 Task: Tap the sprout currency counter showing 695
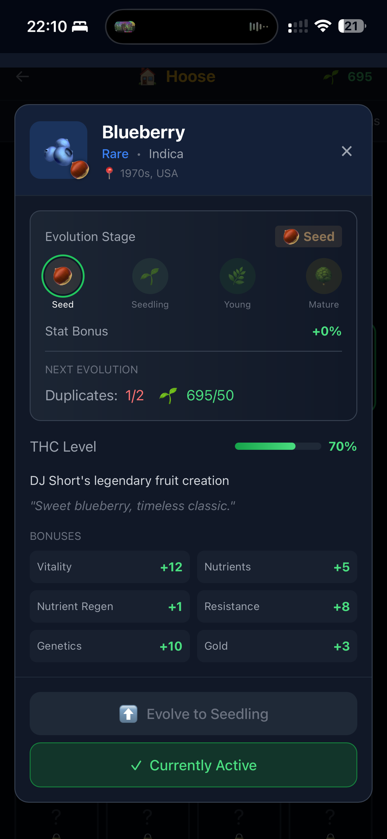click(x=347, y=77)
